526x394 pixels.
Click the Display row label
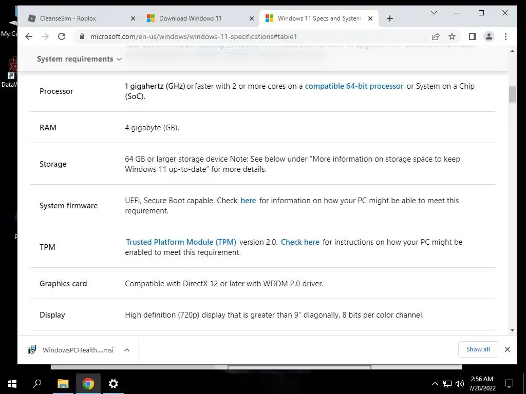coord(52,315)
